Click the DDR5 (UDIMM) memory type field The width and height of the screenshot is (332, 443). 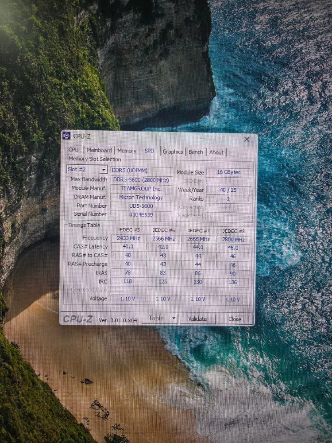pyautogui.click(x=141, y=171)
